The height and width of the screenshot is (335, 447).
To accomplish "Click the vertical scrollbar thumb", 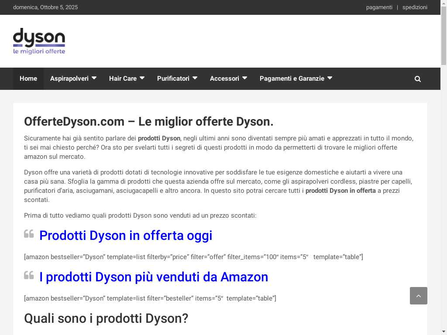I will [444, 36].
